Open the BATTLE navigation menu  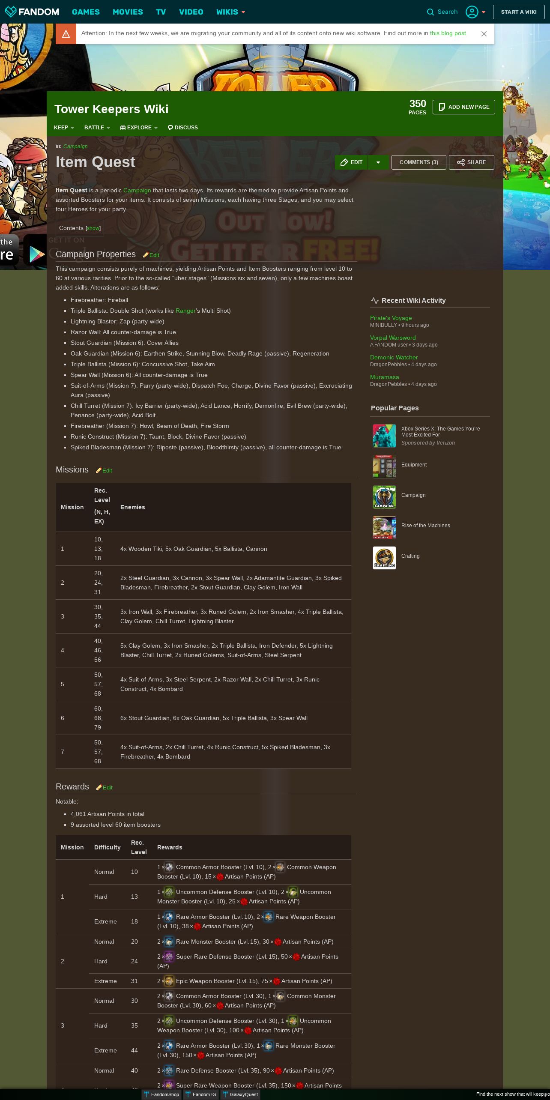(97, 128)
